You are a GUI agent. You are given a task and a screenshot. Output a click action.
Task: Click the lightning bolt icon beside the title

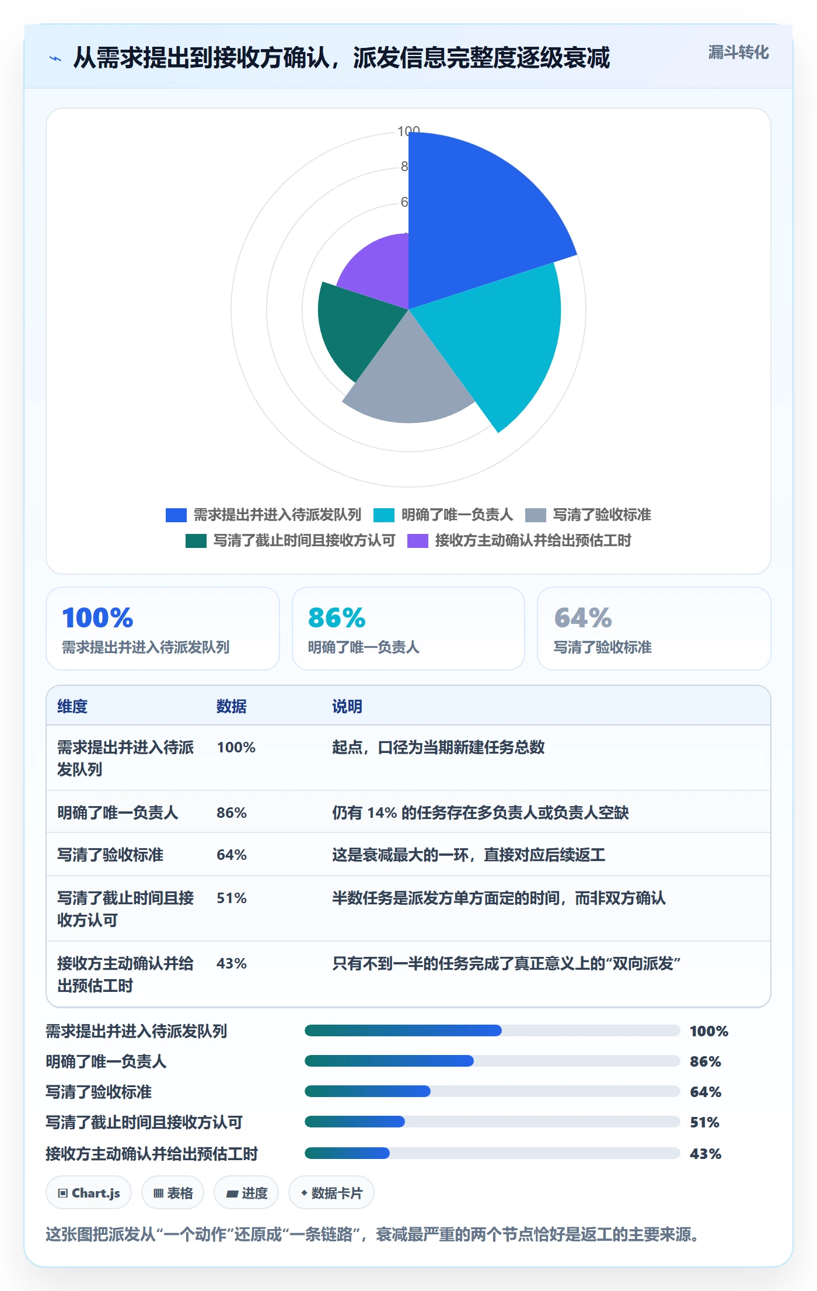pyautogui.click(x=55, y=58)
